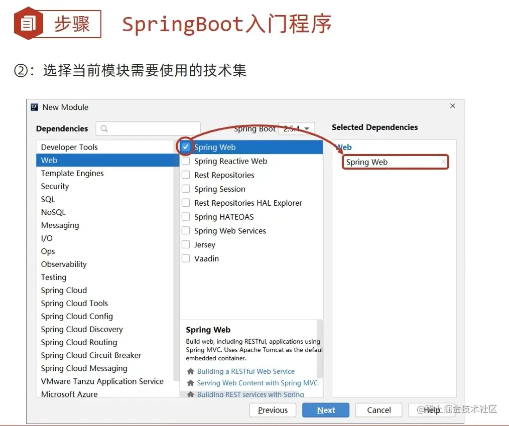Screen dimensions: 509x426
Task: Enable the Spring Session dependency
Action: point(186,189)
